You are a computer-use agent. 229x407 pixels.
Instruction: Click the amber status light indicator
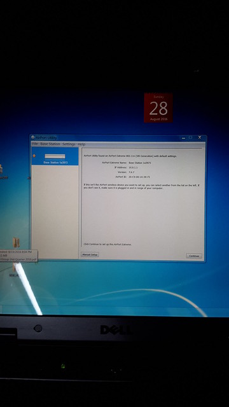pyautogui.click(x=34, y=156)
